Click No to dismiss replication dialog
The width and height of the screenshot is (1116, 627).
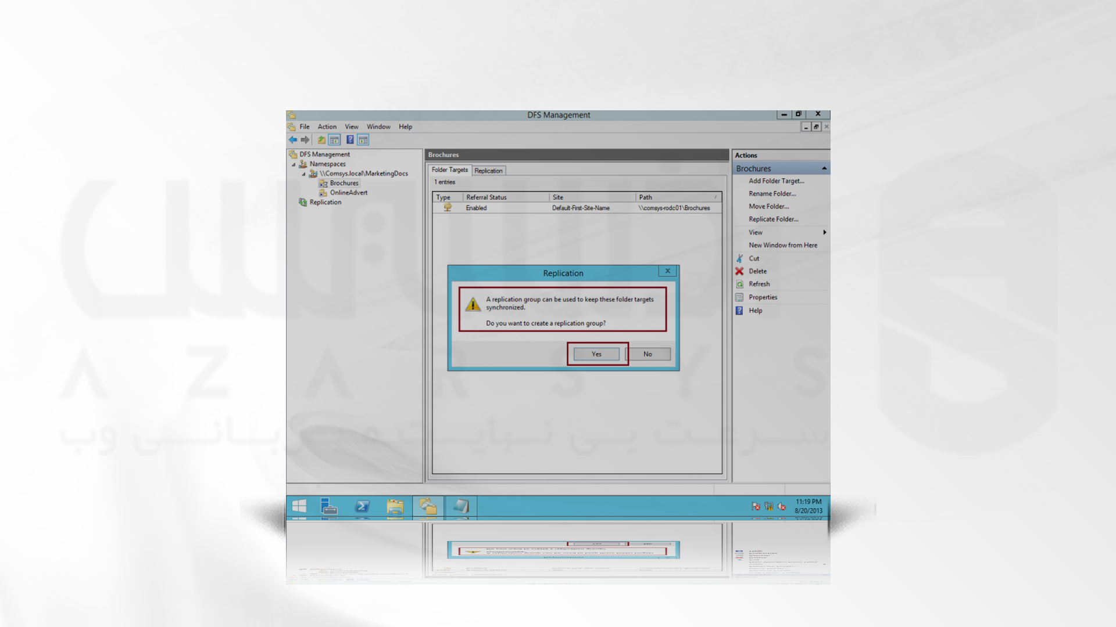point(647,353)
